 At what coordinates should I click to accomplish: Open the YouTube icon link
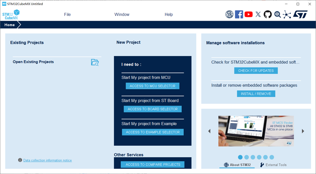(x=248, y=14)
